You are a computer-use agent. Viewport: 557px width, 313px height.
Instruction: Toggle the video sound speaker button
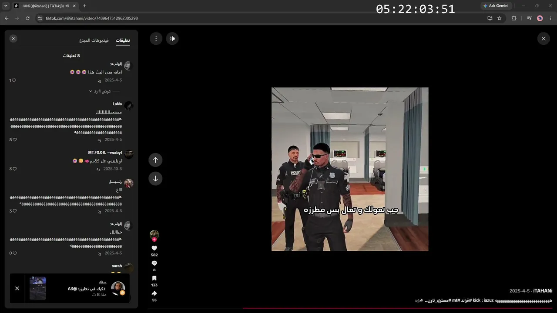pyautogui.click(x=172, y=39)
